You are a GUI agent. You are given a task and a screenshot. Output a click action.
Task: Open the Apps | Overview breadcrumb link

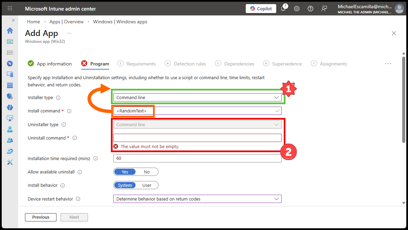click(x=66, y=21)
